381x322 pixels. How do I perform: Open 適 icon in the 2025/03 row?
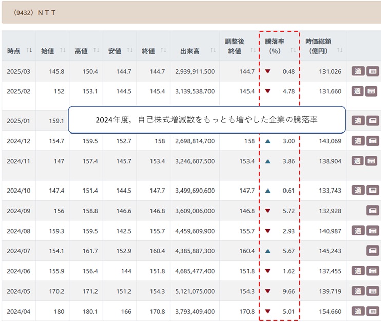click(x=358, y=71)
